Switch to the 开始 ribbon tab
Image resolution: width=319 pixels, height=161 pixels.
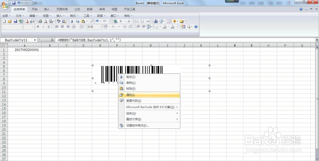34,9
